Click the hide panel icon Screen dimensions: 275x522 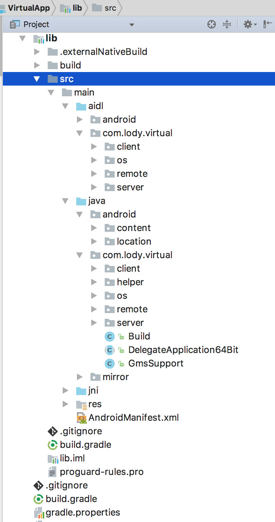click(x=268, y=25)
